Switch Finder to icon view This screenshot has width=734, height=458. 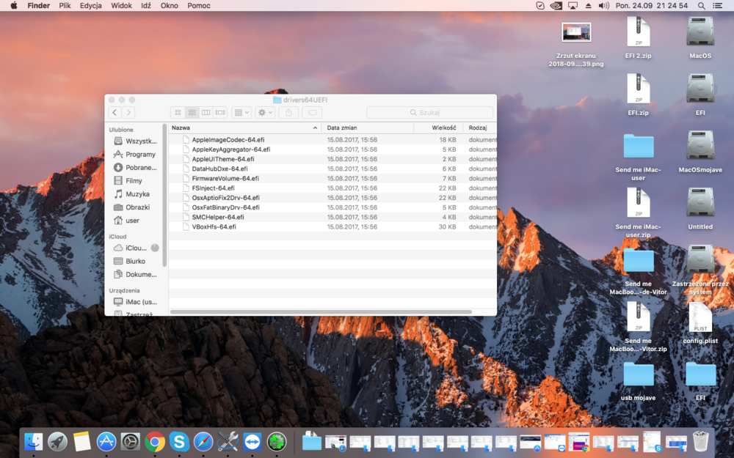click(178, 112)
